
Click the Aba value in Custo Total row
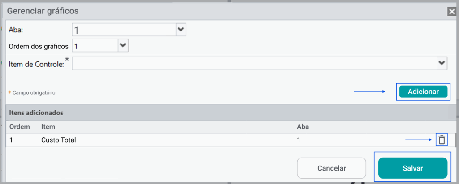click(x=299, y=140)
